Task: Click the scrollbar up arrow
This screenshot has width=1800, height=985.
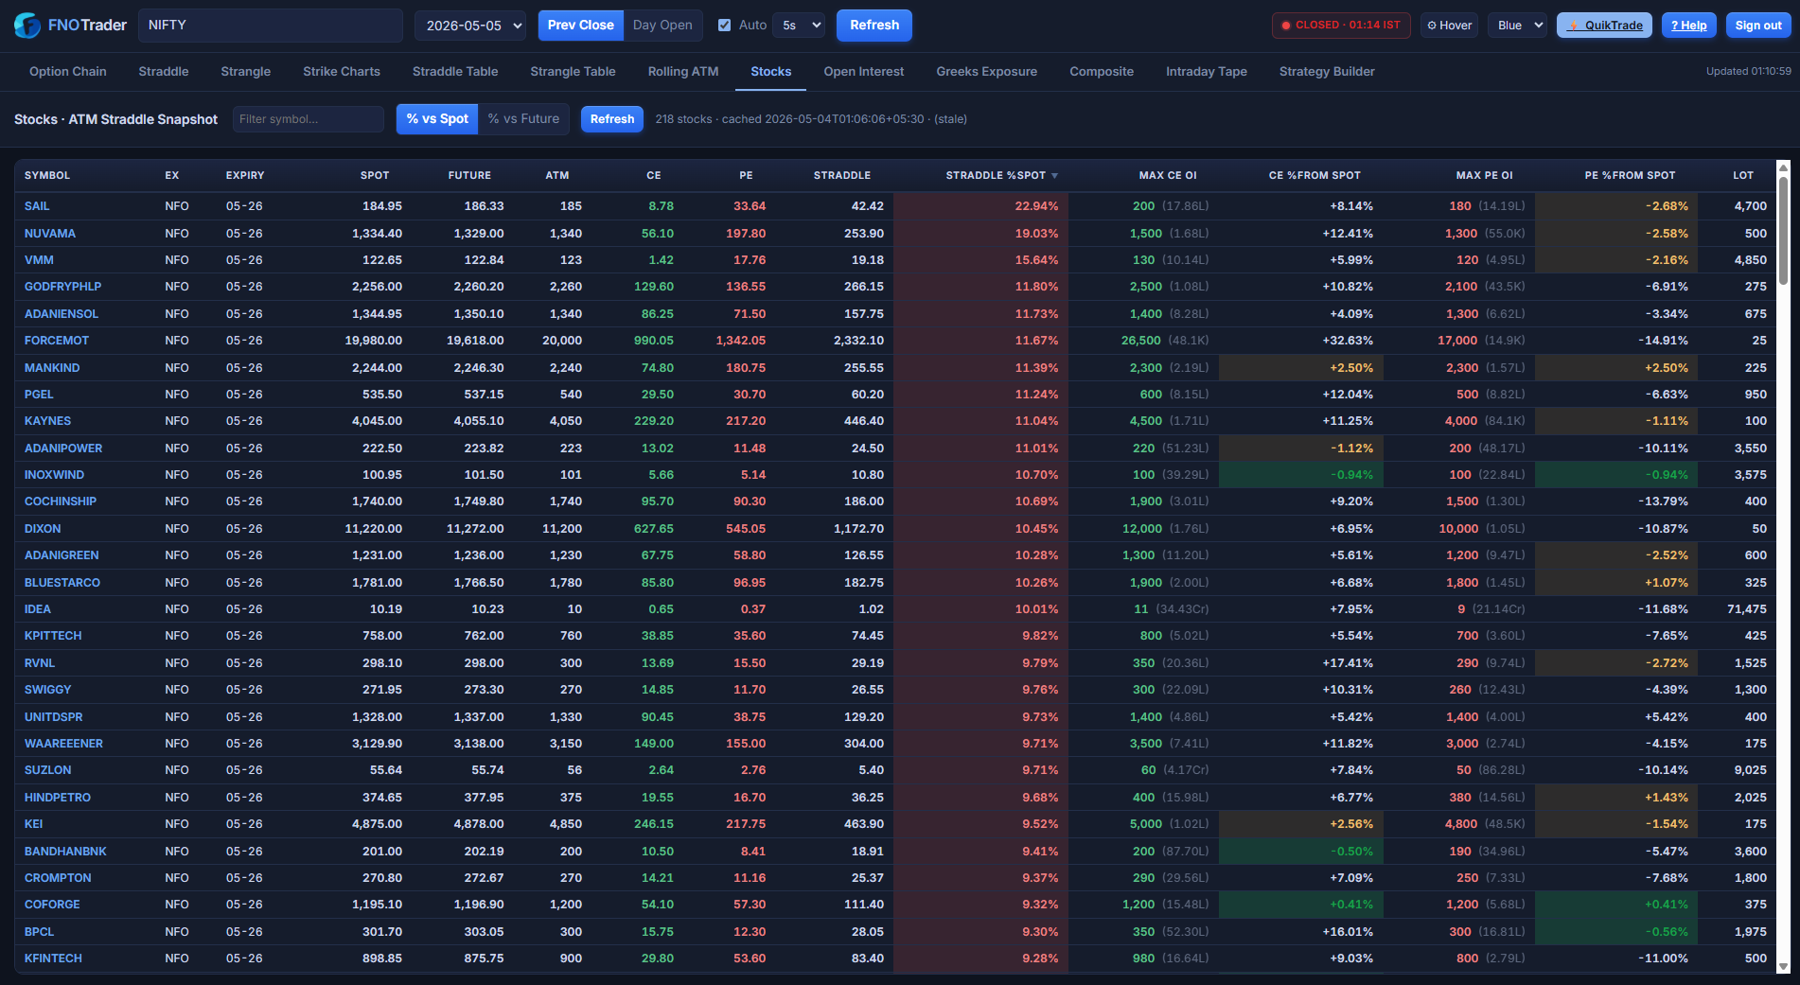Action: (x=1783, y=168)
